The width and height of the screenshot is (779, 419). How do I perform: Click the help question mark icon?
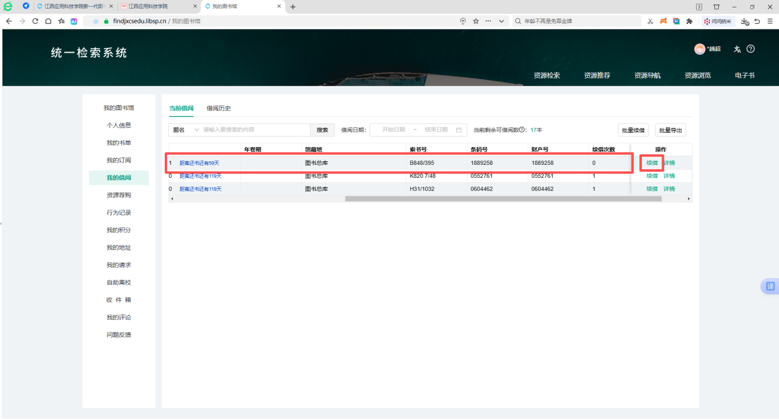(751, 49)
